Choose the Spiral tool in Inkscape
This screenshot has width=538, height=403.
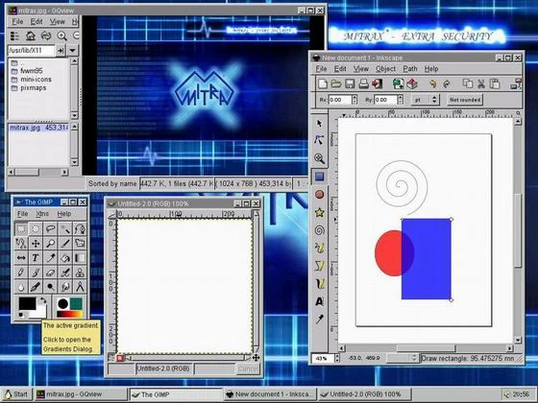click(319, 230)
